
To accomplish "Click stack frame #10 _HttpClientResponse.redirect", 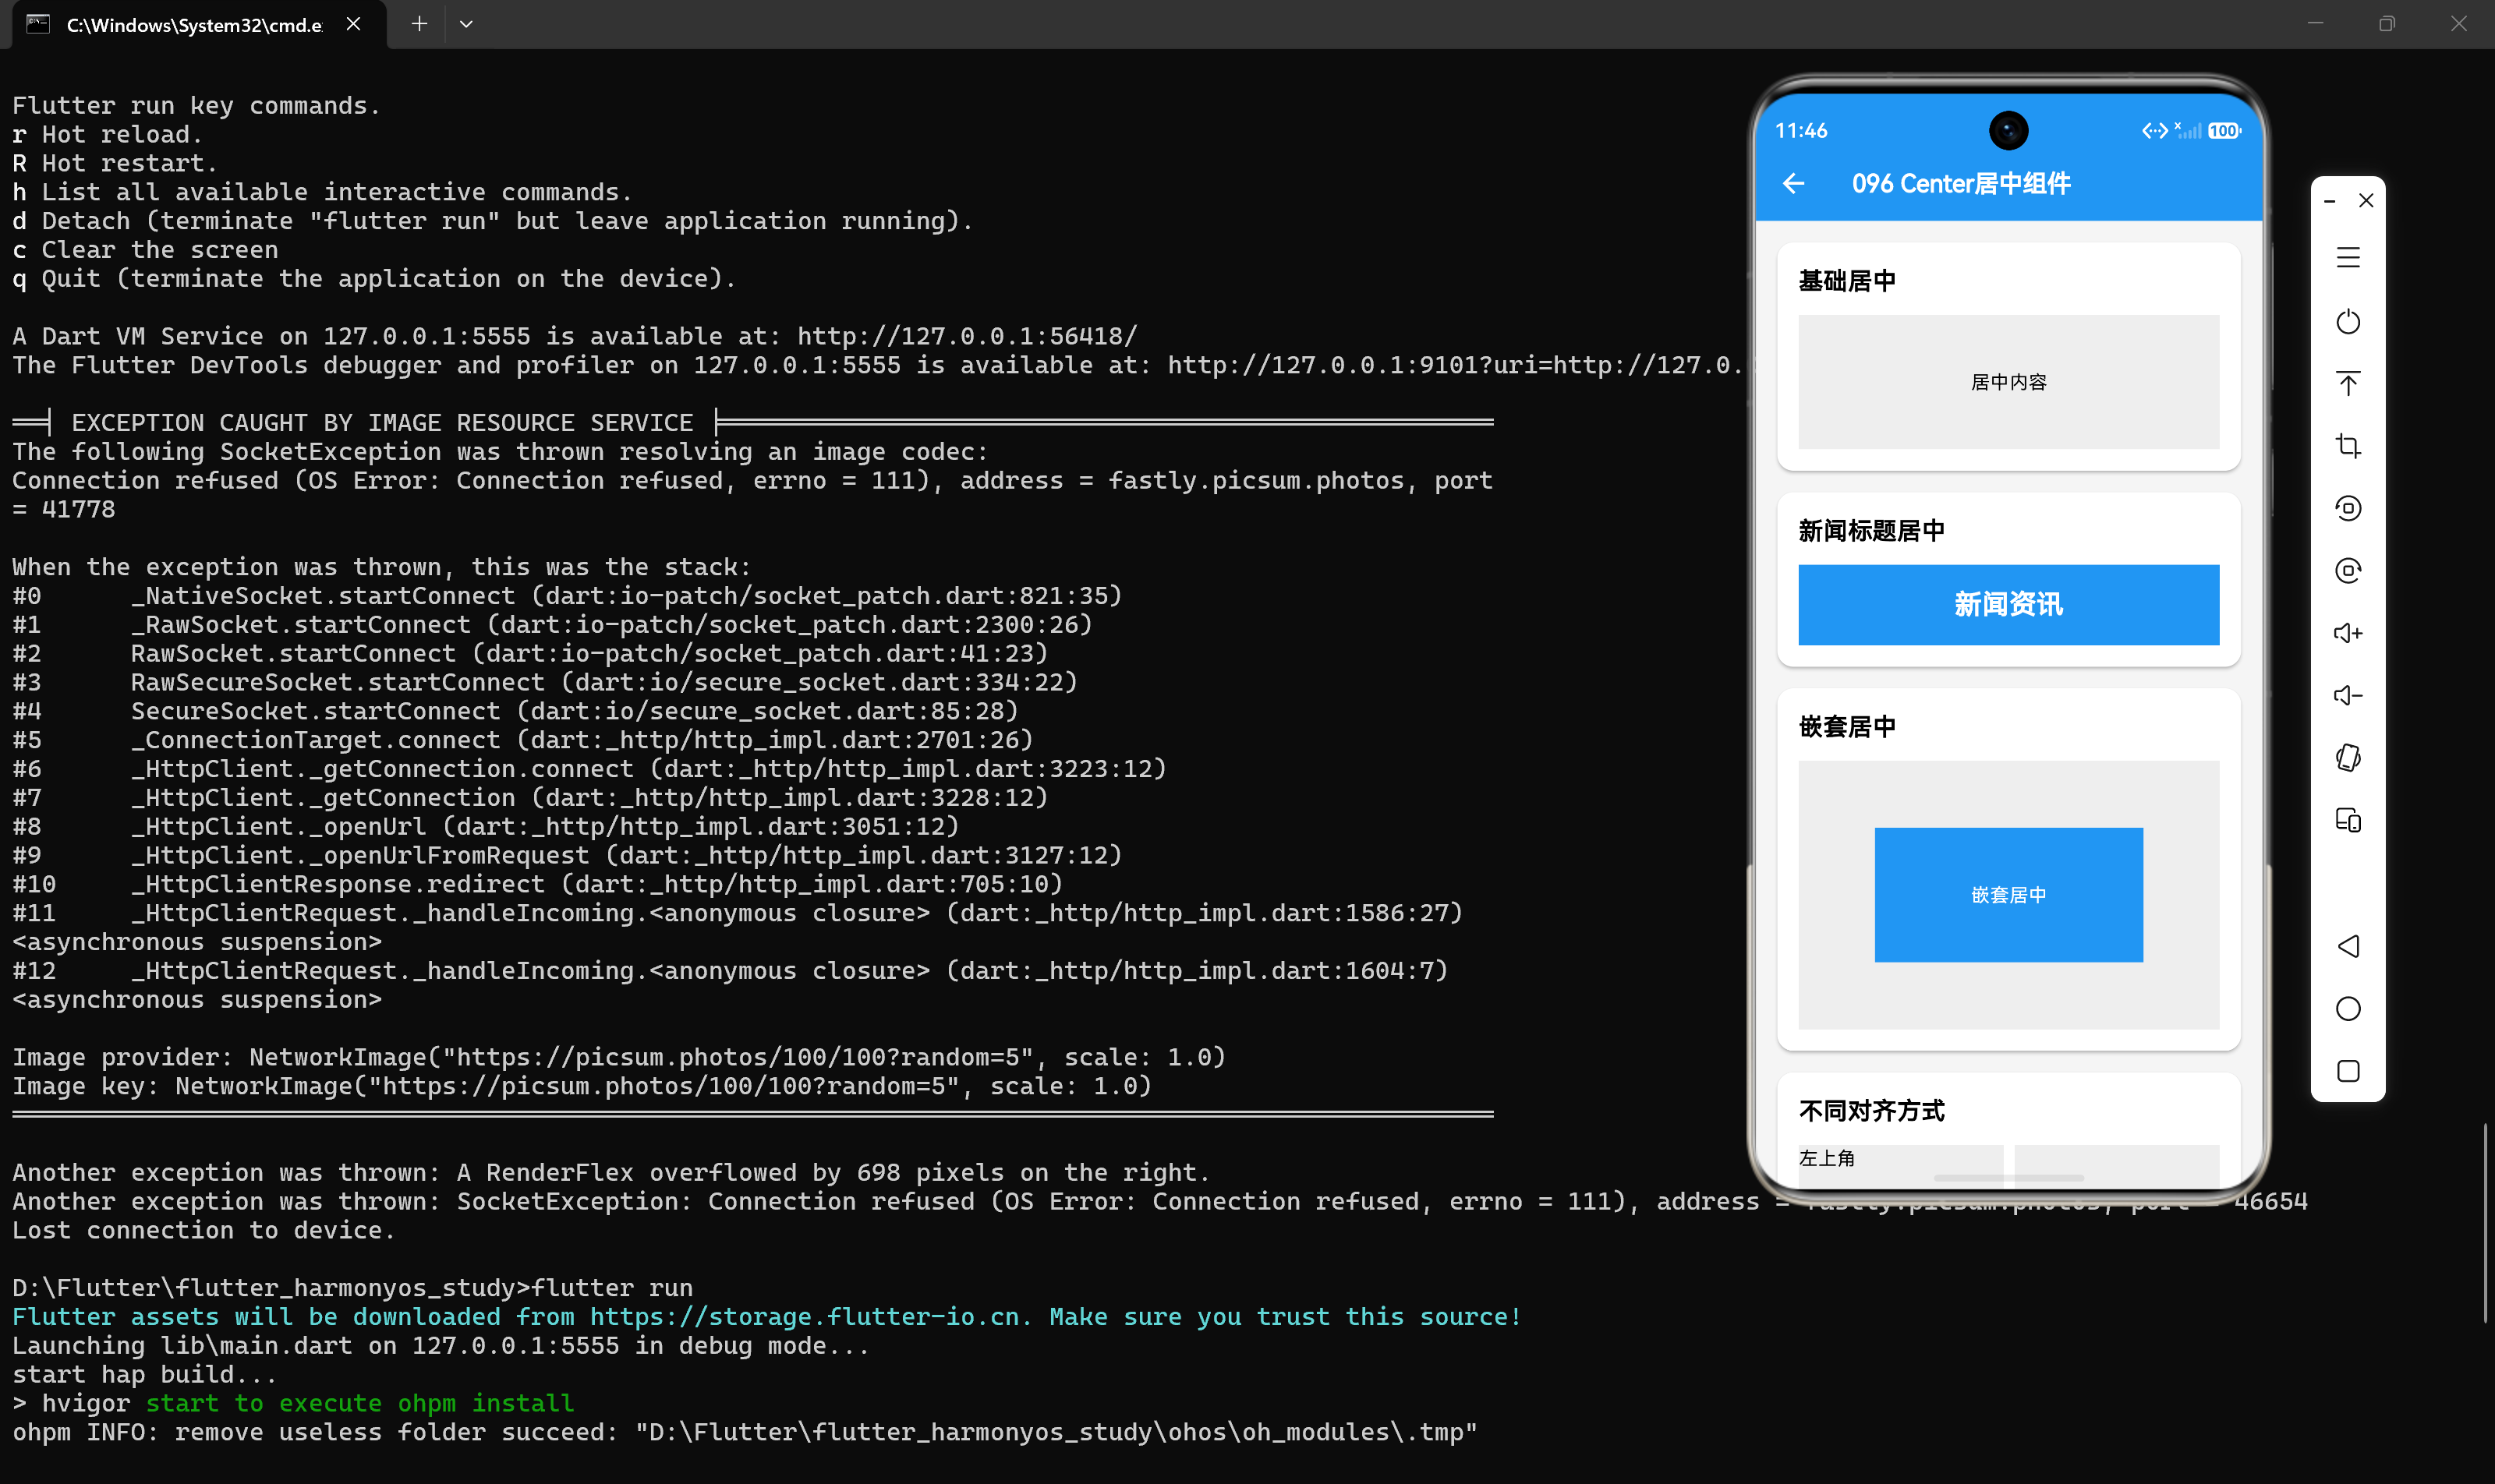I will click(x=536, y=884).
